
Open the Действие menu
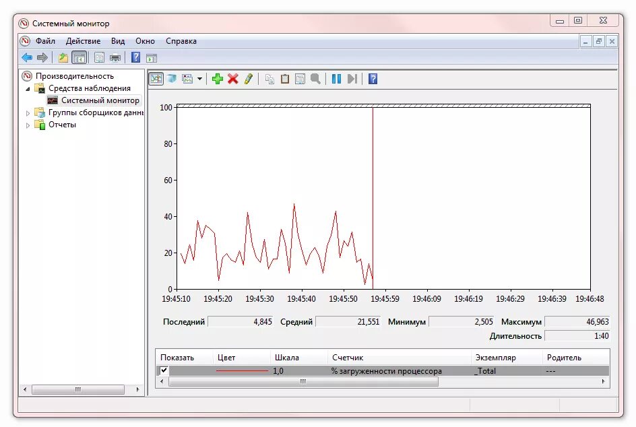click(83, 41)
